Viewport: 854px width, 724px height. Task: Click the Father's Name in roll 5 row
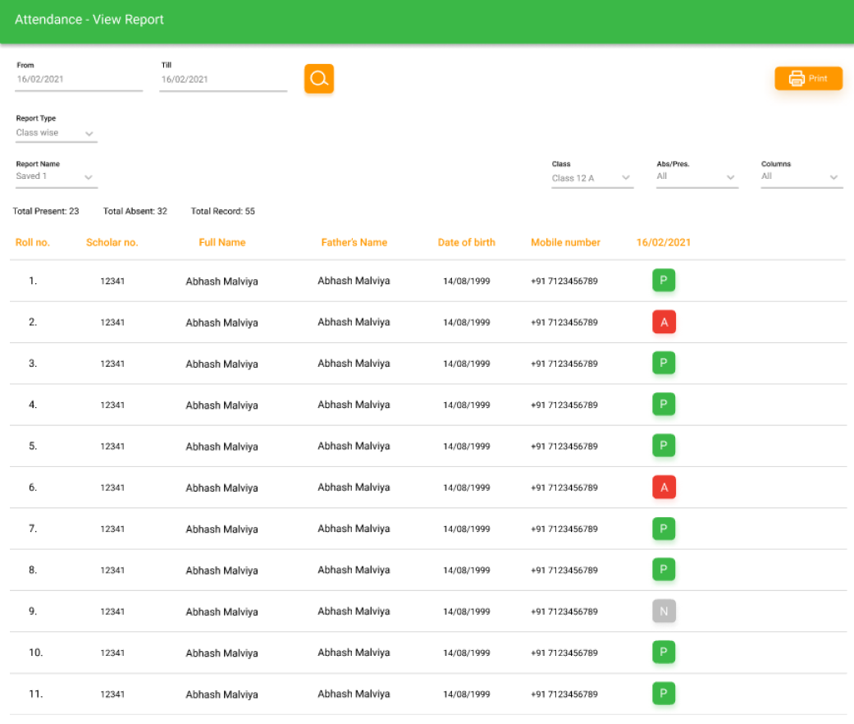(354, 446)
